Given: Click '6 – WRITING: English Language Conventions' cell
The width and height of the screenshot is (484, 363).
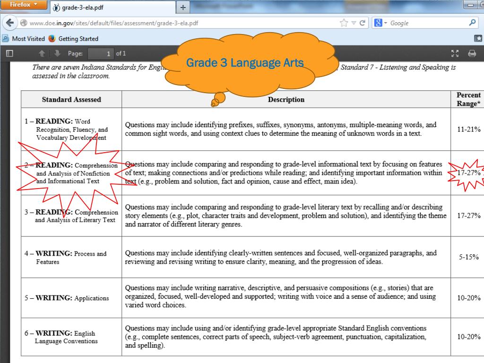Looking at the screenshot, I should click(x=71, y=337).
